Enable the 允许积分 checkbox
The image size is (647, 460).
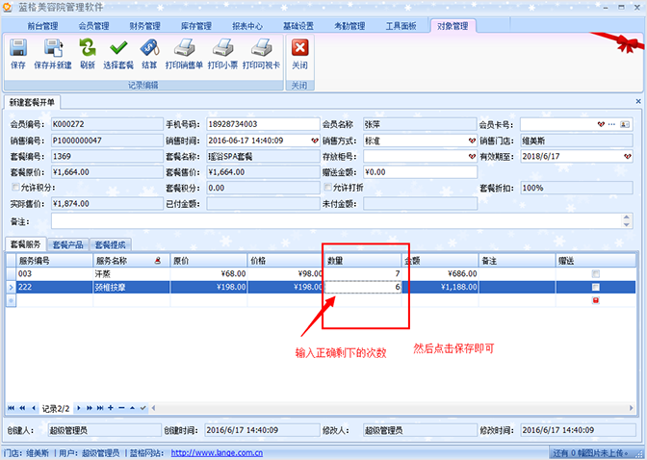pyautogui.click(x=14, y=188)
